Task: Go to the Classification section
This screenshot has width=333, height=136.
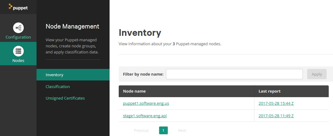Action: 58,87
